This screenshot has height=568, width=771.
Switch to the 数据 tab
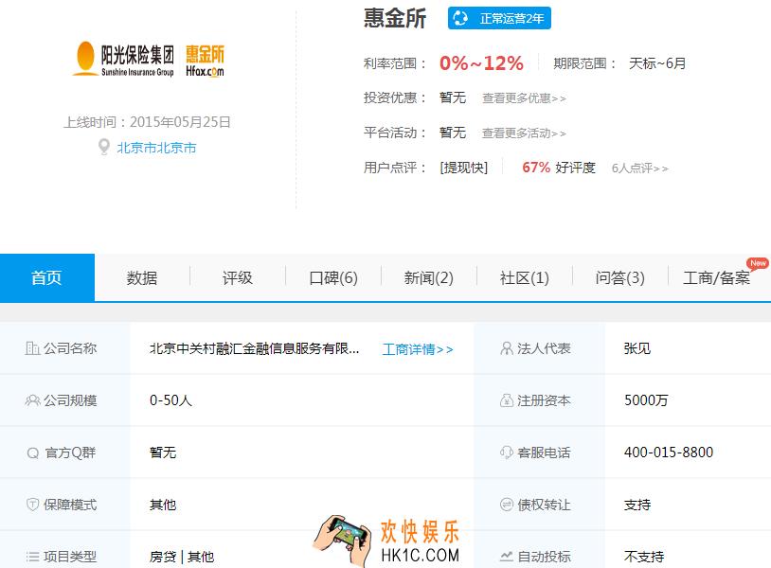[142, 277]
